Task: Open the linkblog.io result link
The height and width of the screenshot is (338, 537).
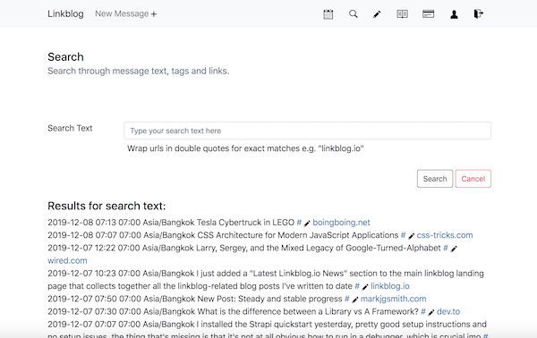Action: (390, 286)
